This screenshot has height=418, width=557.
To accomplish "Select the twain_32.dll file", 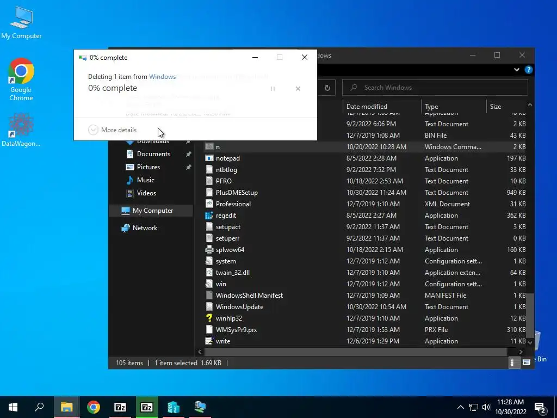I will pyautogui.click(x=364, y=272).
